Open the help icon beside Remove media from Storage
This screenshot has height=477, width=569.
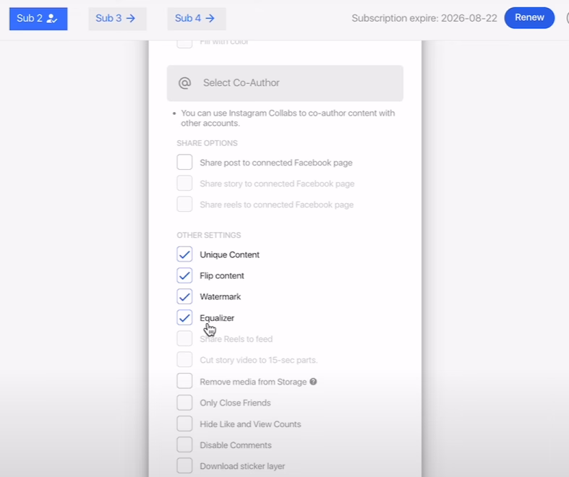click(313, 382)
